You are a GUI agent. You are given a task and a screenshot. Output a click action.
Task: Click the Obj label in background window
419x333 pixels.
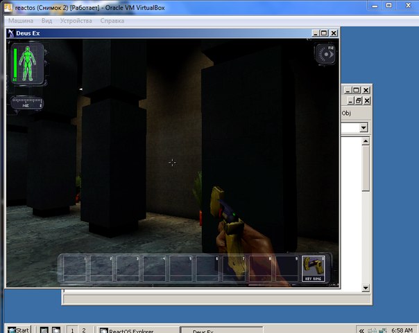click(x=346, y=113)
